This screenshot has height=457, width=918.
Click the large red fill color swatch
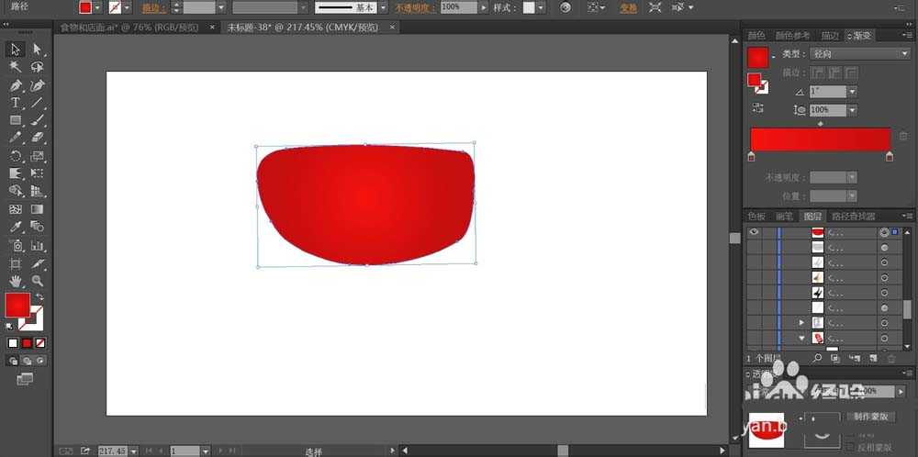(x=17, y=305)
